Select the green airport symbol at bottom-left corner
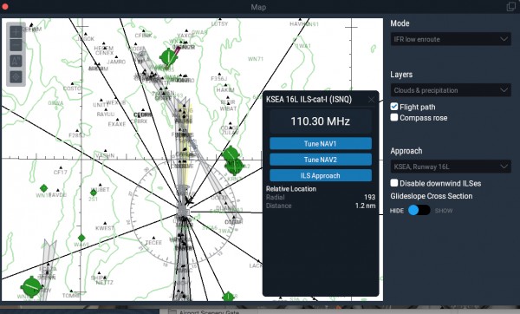This screenshot has width=520, height=314. click(31, 286)
